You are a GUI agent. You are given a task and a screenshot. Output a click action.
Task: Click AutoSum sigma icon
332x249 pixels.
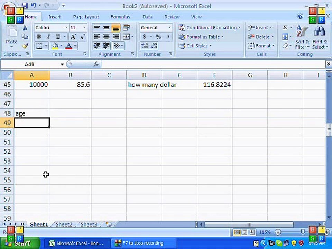[285, 28]
